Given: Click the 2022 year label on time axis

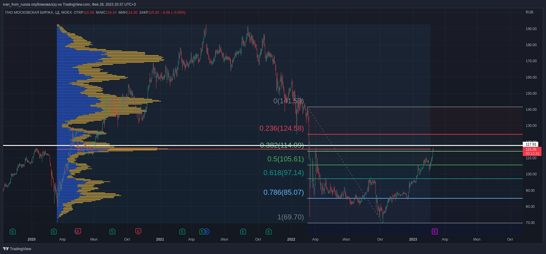Looking at the screenshot, I should pos(291,239).
